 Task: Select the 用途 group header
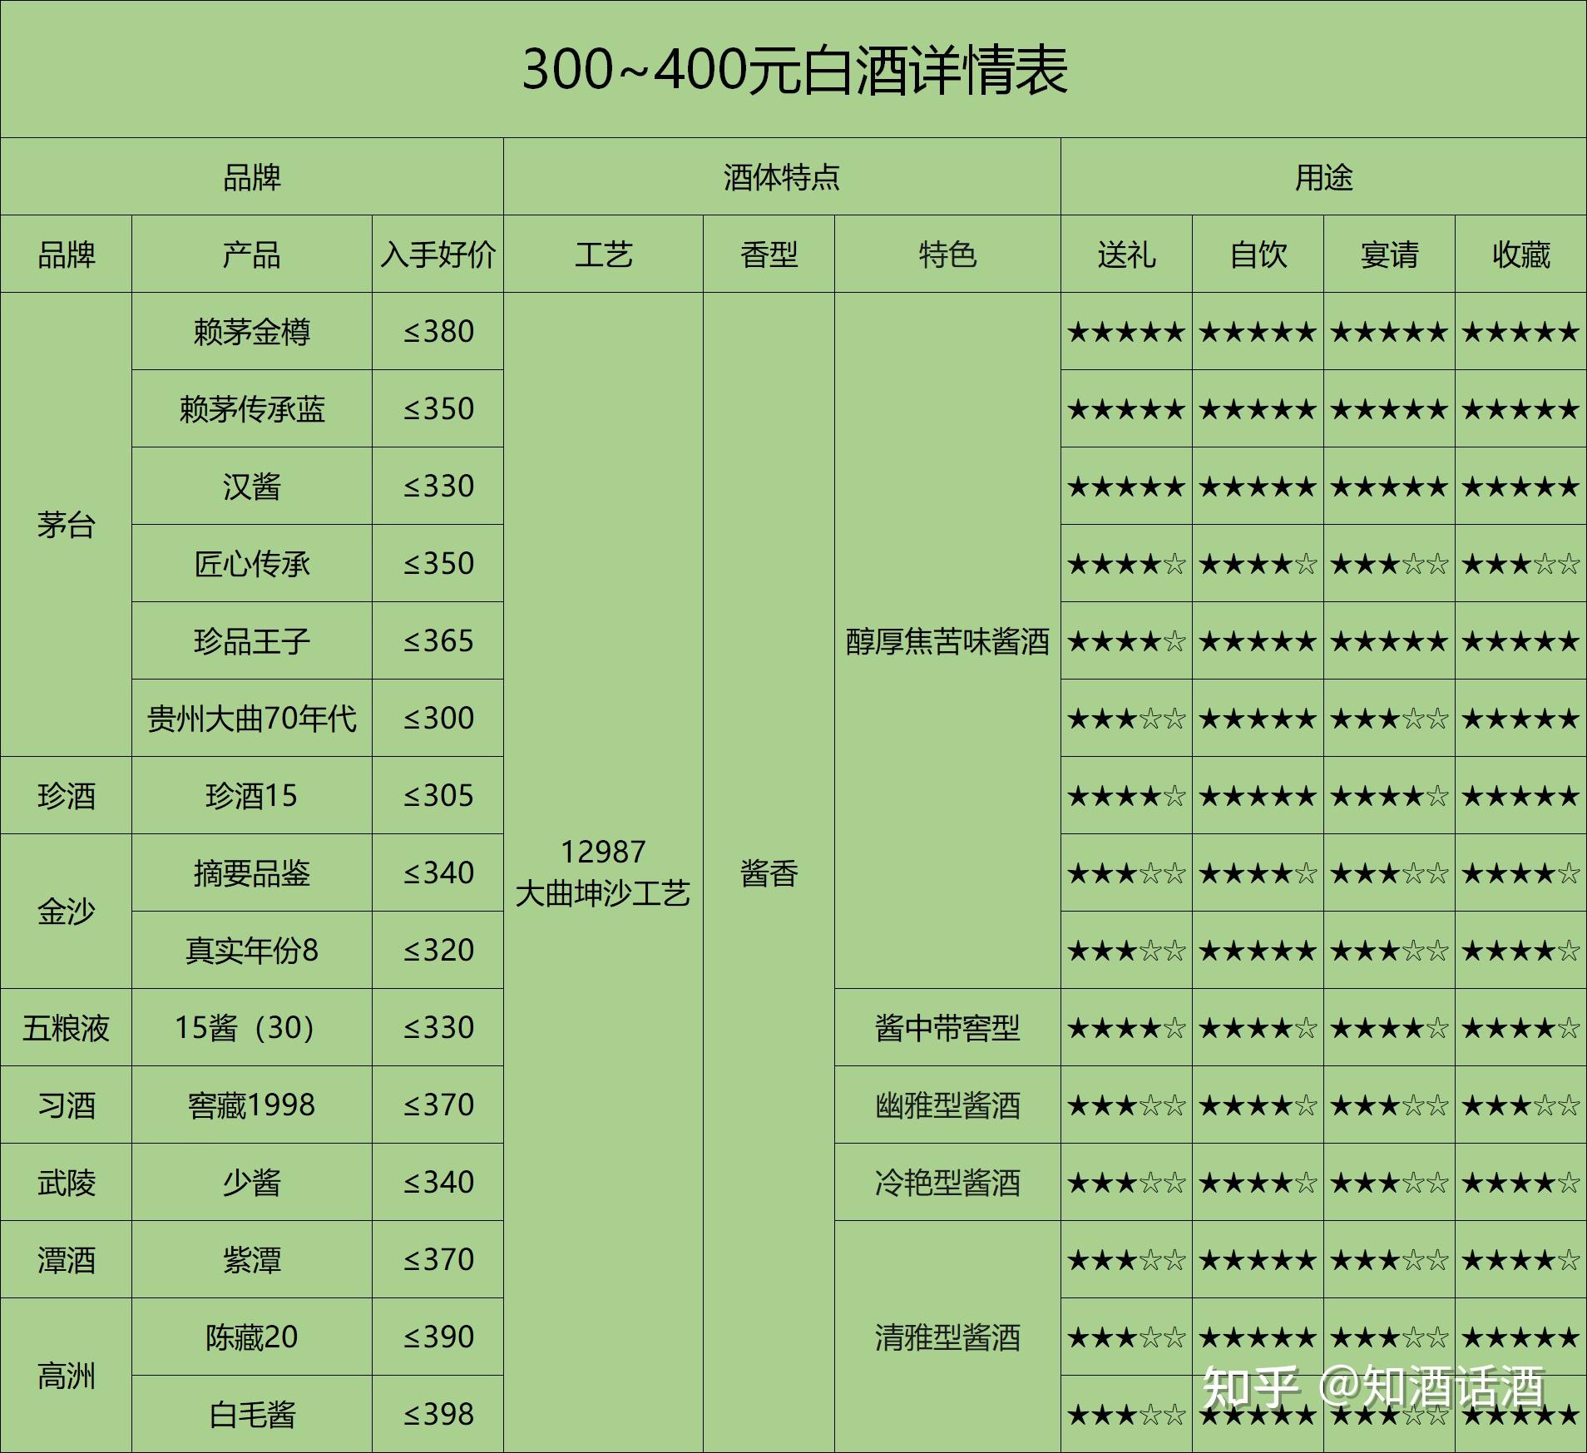[x=1323, y=176]
